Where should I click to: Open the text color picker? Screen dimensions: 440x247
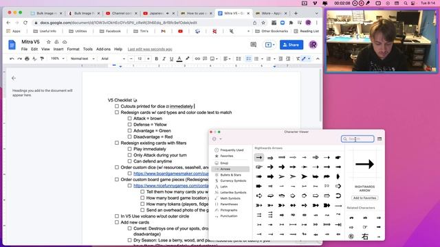179,59
